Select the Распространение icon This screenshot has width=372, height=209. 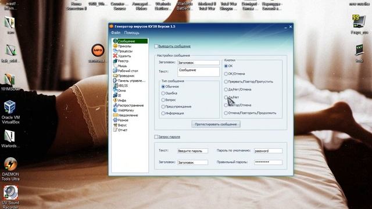click(115, 105)
